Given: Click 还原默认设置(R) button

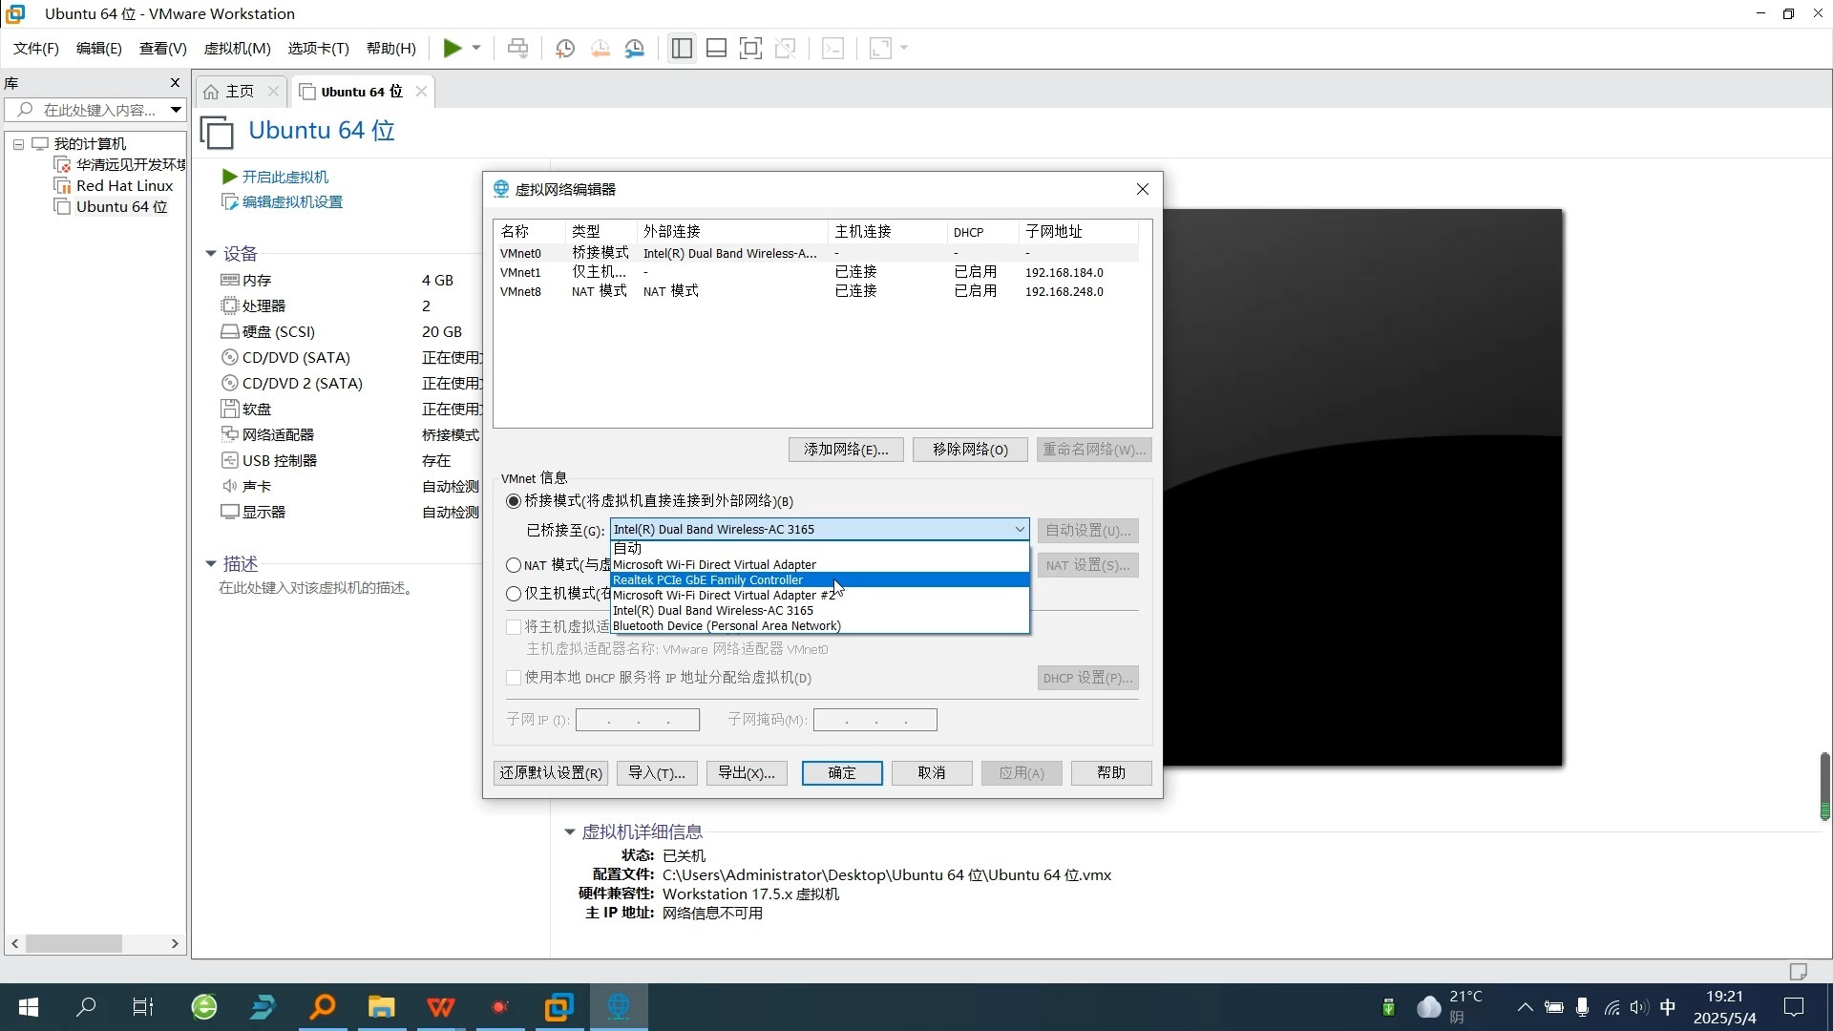Looking at the screenshot, I should [551, 772].
